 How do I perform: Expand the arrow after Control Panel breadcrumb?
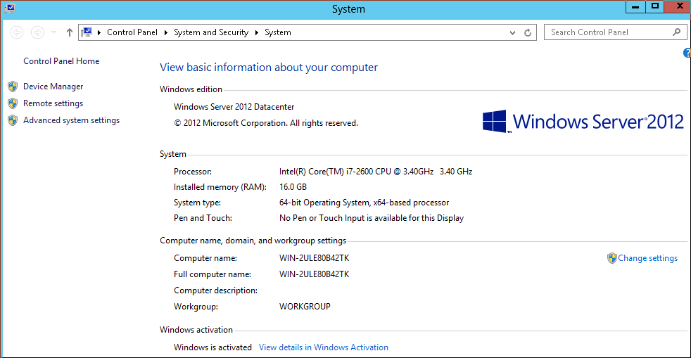tap(165, 32)
